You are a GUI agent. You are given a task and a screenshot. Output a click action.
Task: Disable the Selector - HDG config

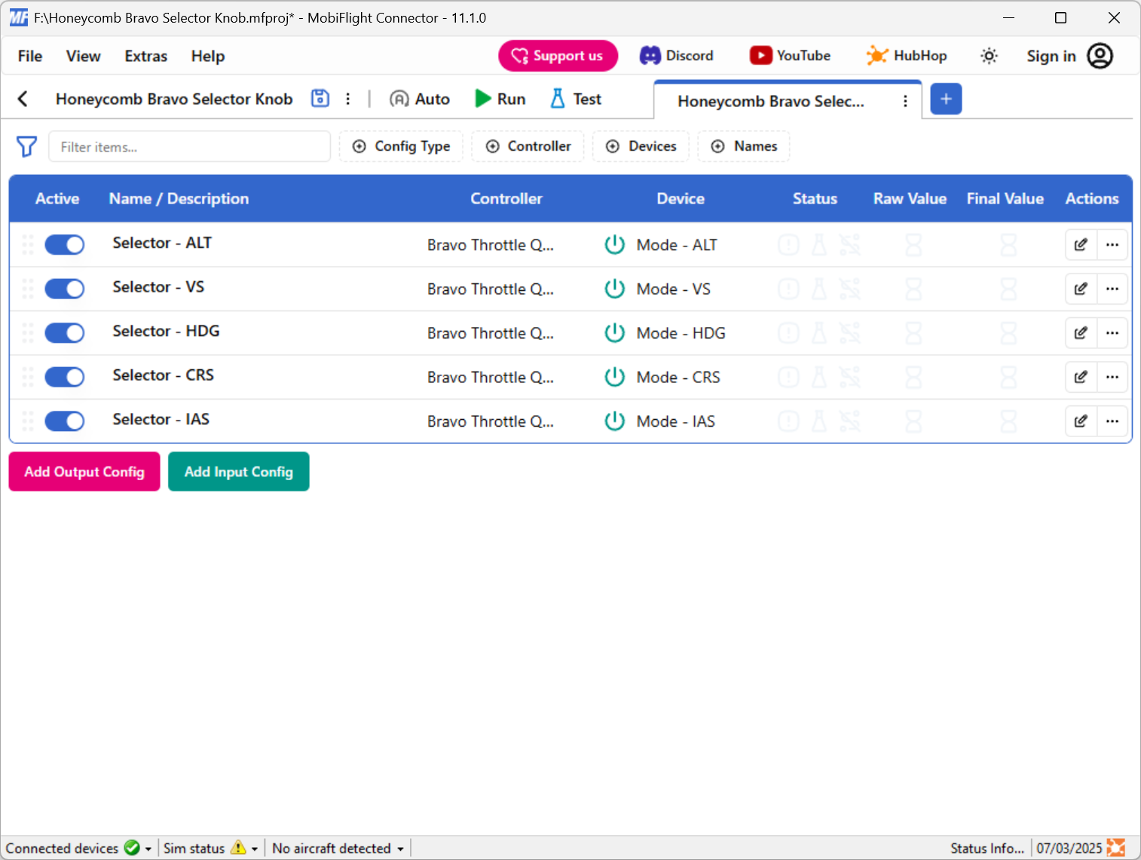pos(64,332)
